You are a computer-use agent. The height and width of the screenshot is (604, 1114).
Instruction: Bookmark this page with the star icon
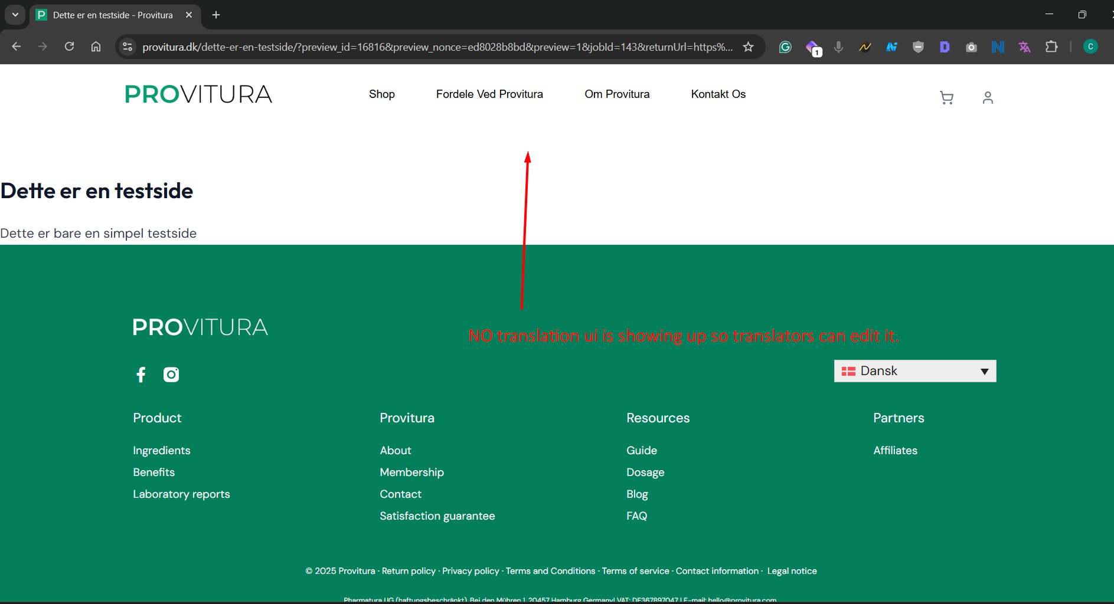tap(749, 47)
